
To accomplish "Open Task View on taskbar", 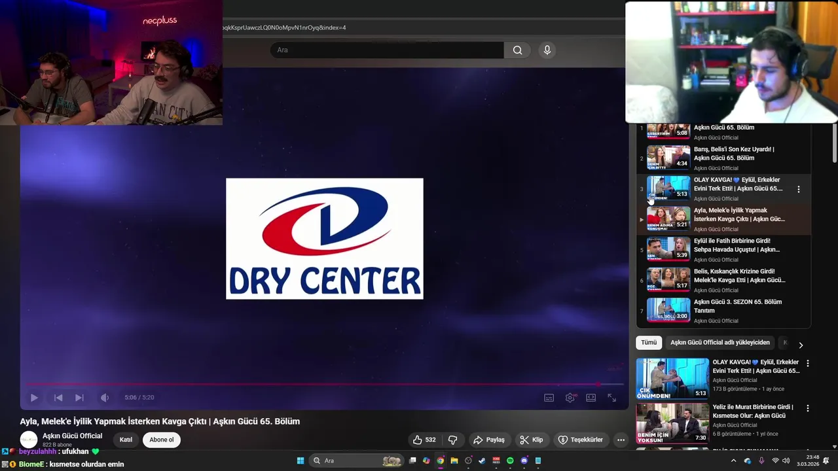I will pyautogui.click(x=412, y=461).
